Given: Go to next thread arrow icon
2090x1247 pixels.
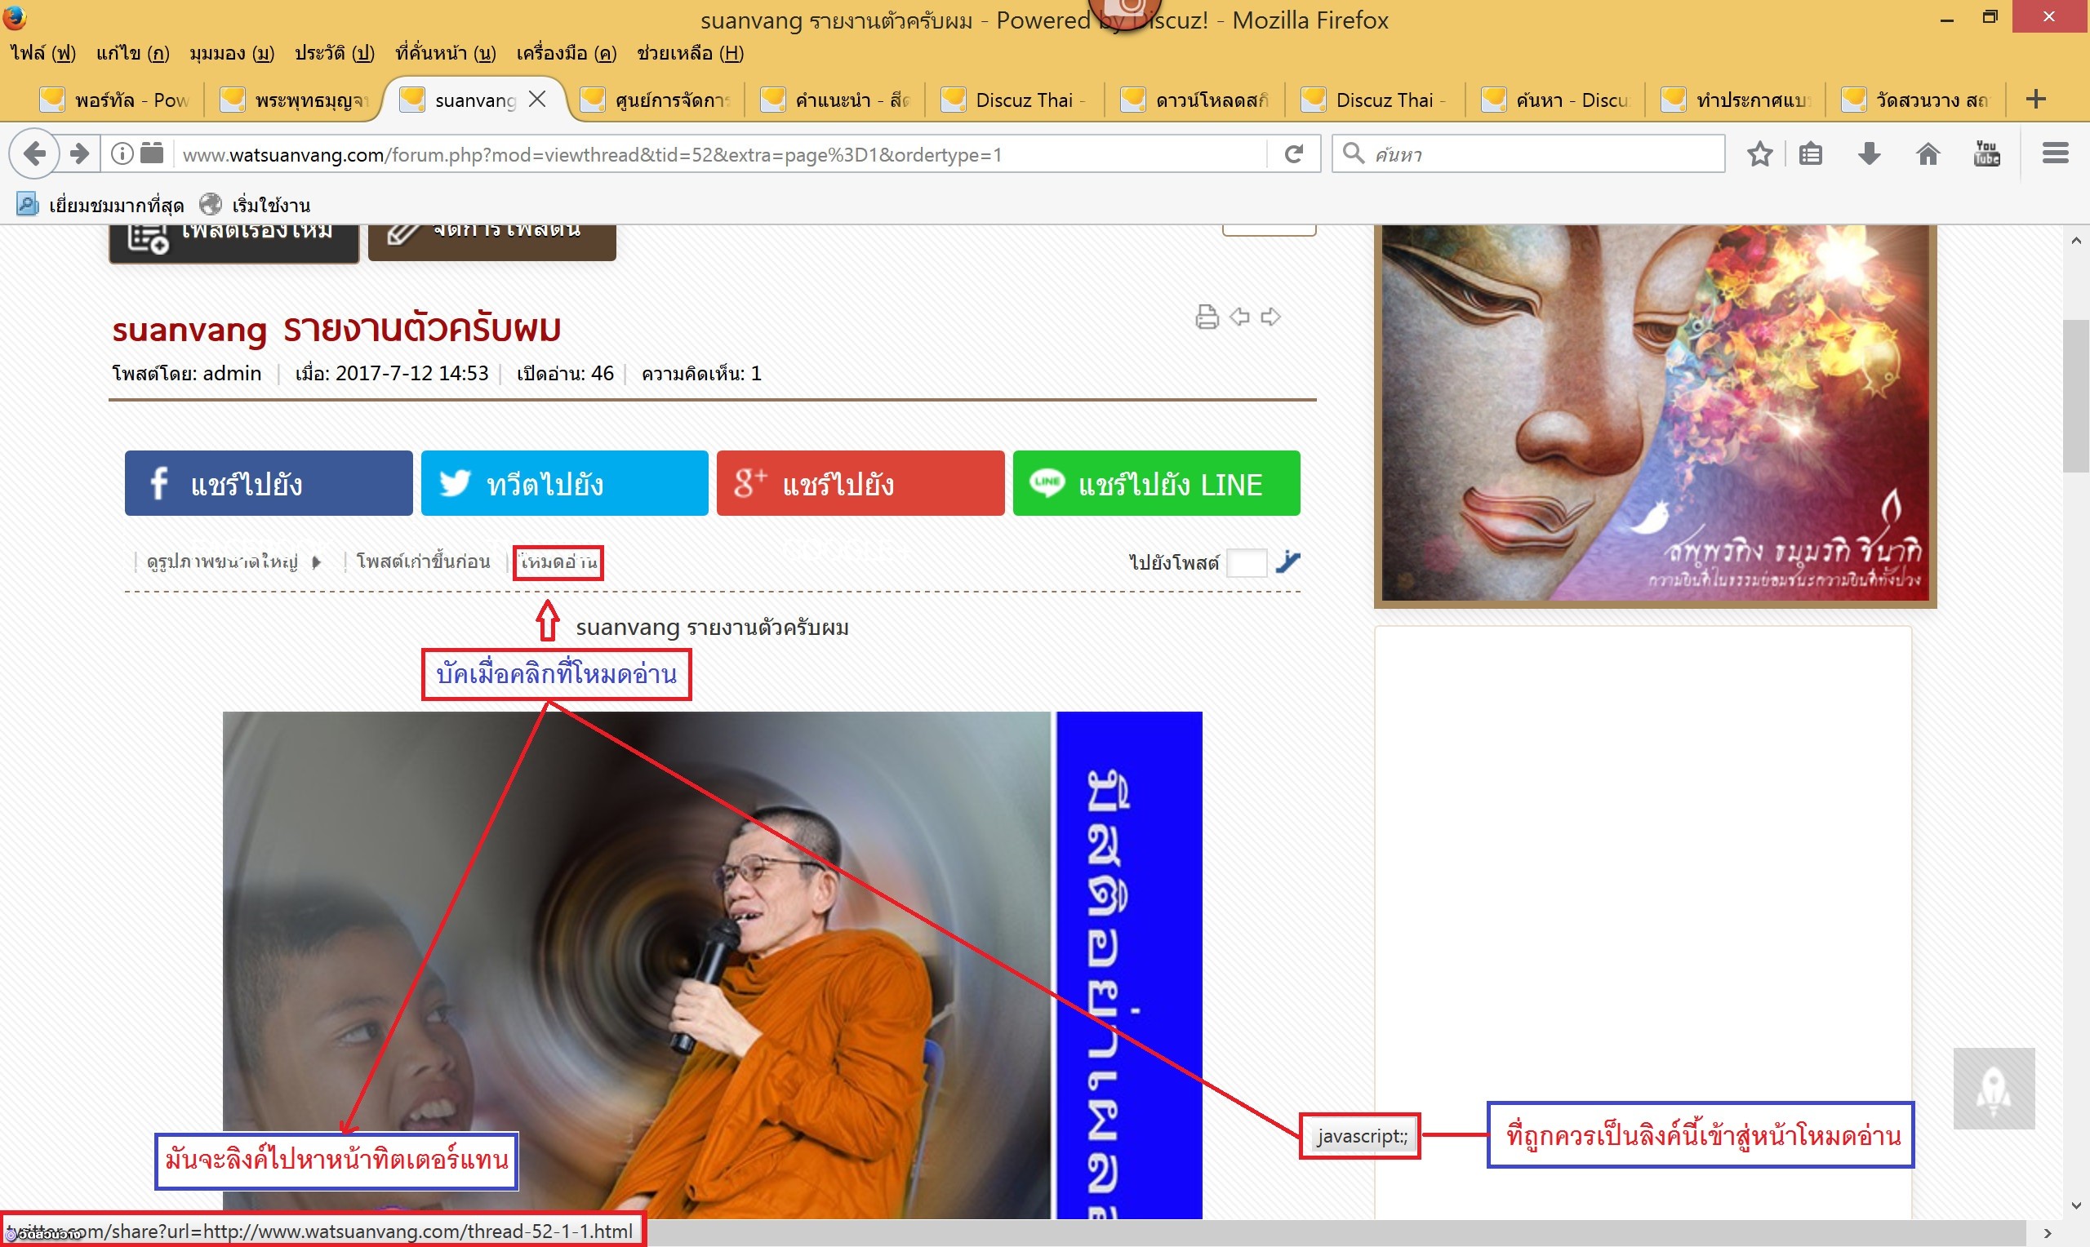Looking at the screenshot, I should [x=1271, y=317].
